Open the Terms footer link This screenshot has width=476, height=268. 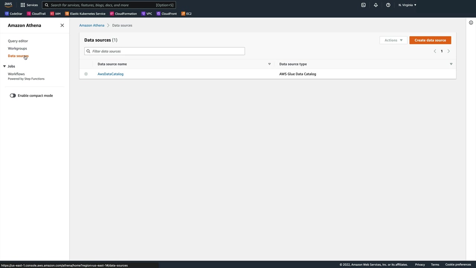pos(435,265)
